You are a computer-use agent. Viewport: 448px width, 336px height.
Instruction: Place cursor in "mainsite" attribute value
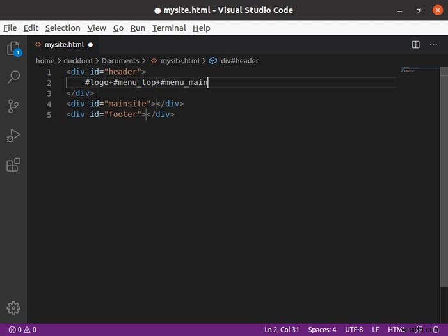[127, 104]
